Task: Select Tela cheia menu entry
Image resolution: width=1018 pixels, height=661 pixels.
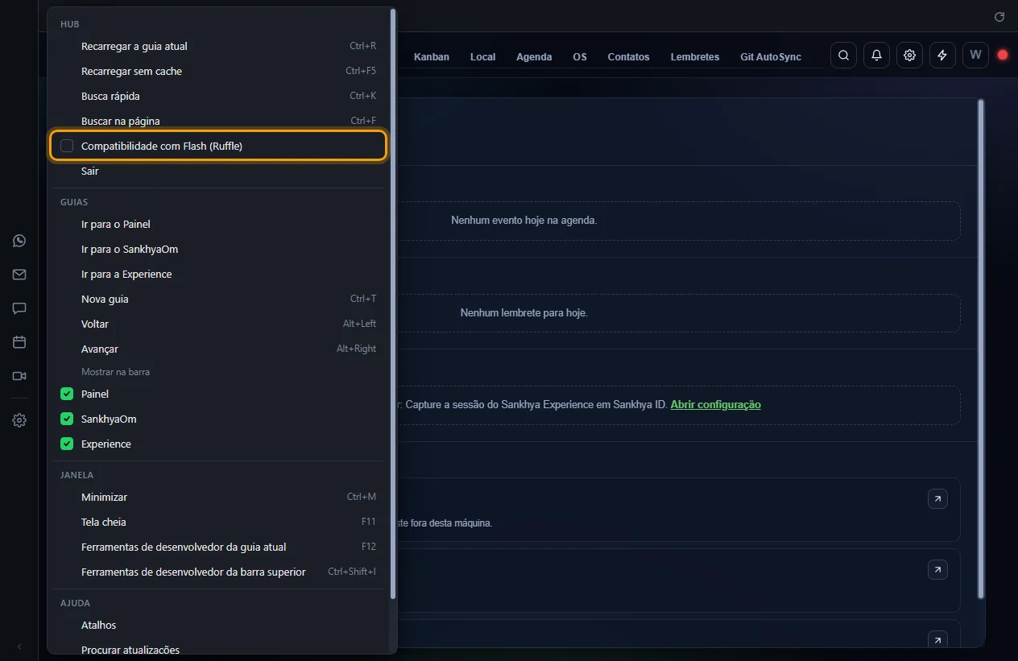Action: pyautogui.click(x=219, y=522)
